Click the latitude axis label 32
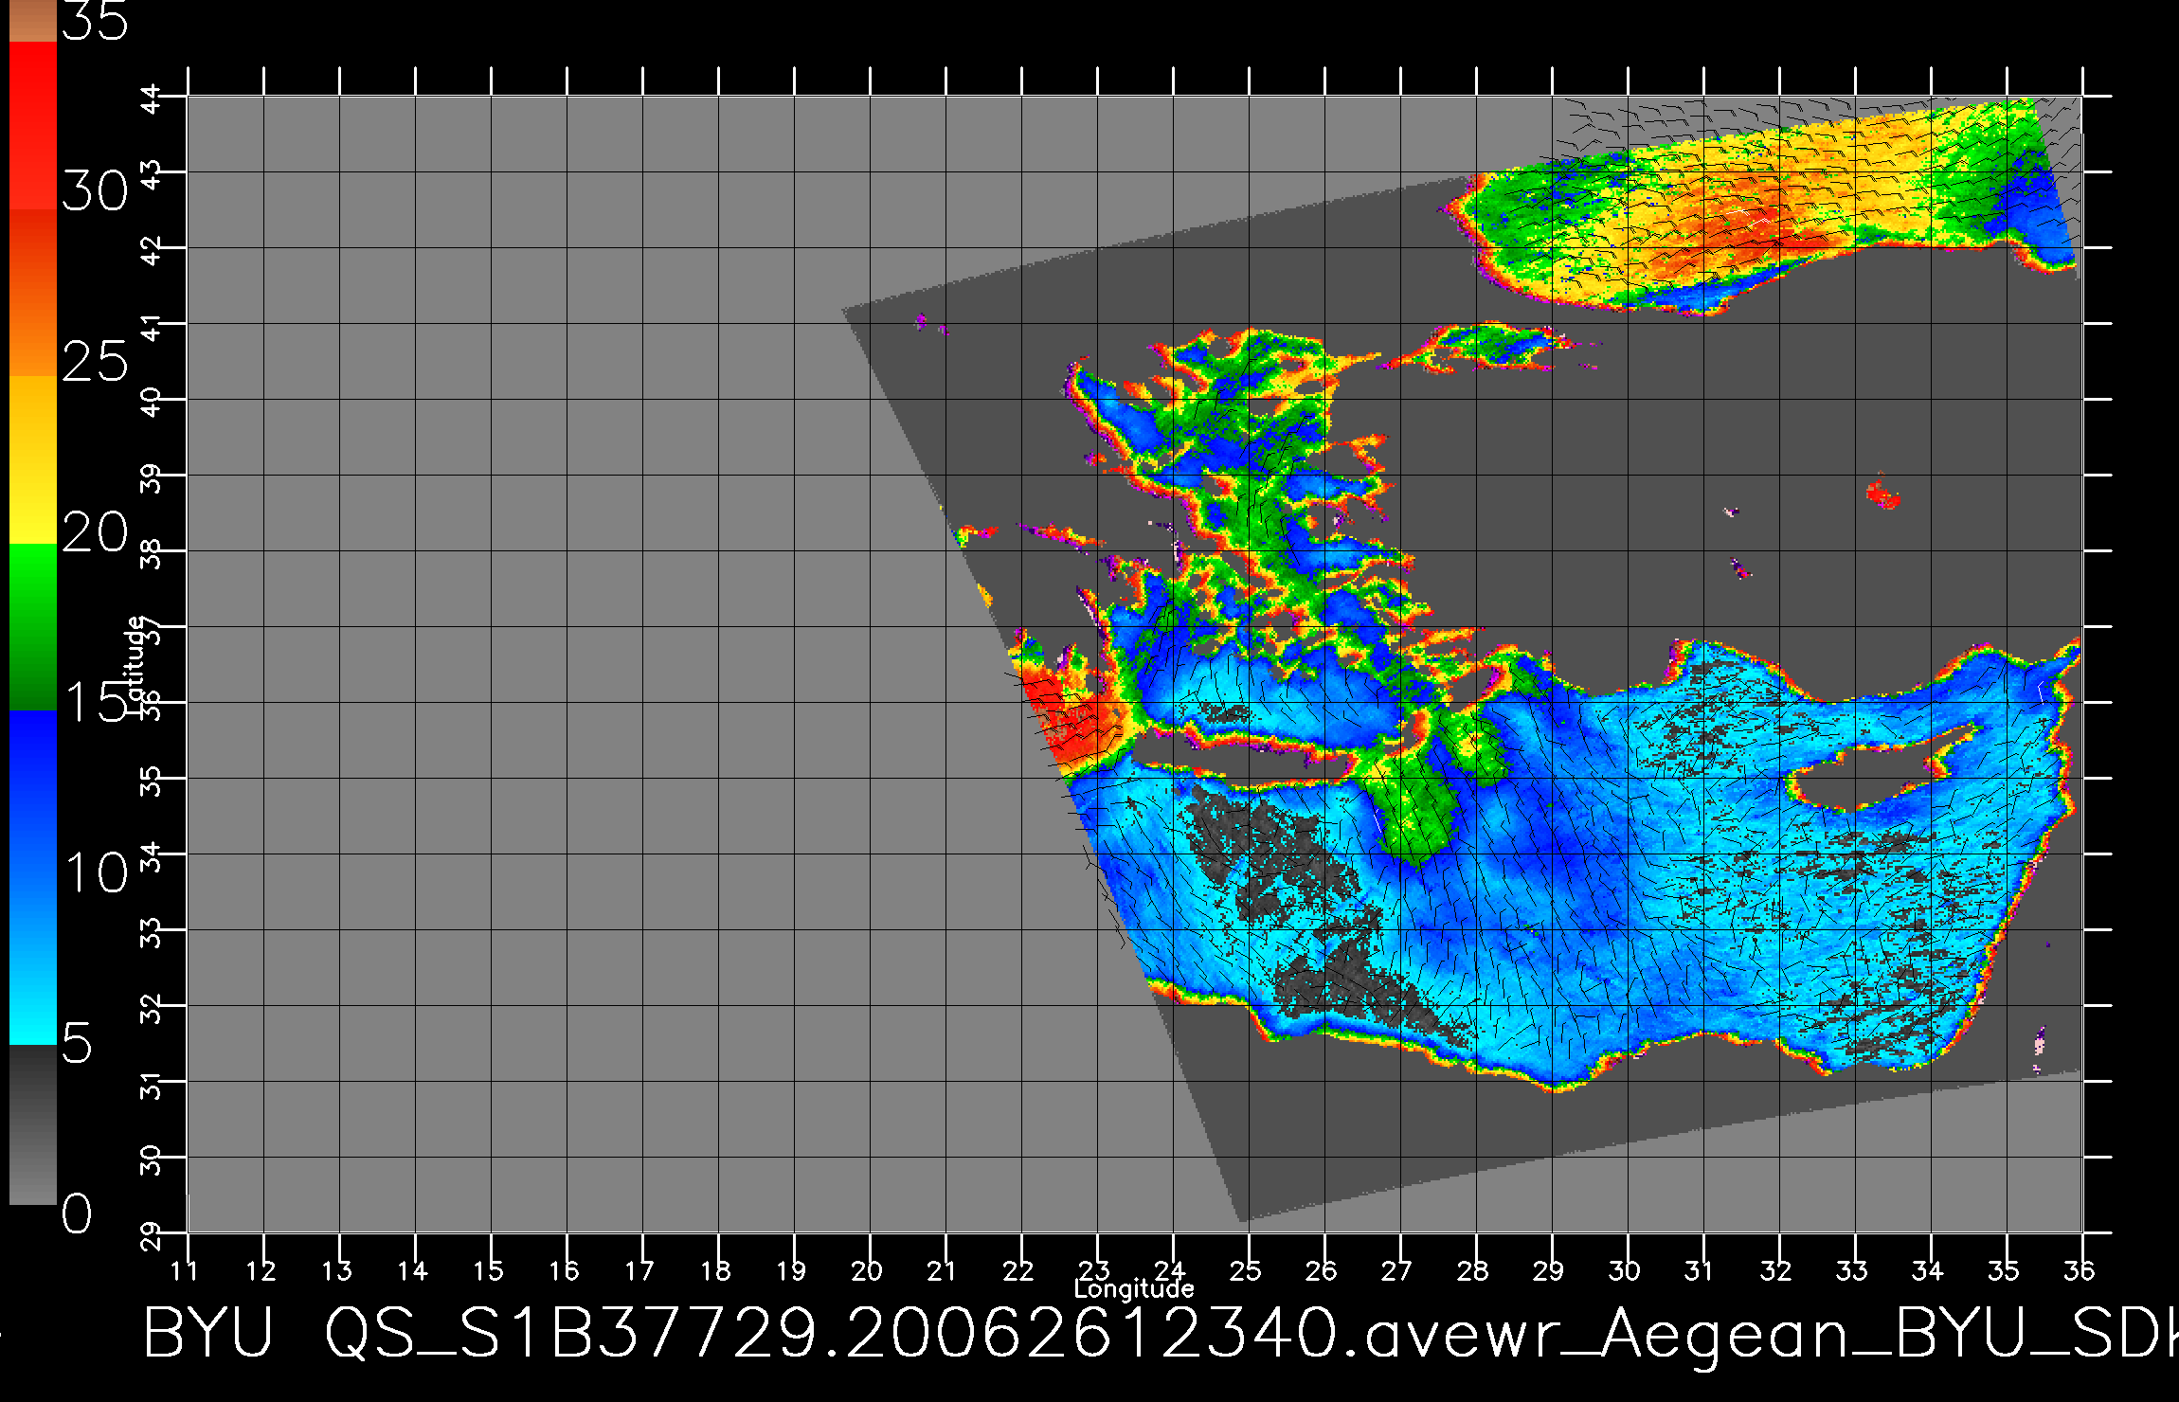The width and height of the screenshot is (2179, 1402). pos(153,1006)
